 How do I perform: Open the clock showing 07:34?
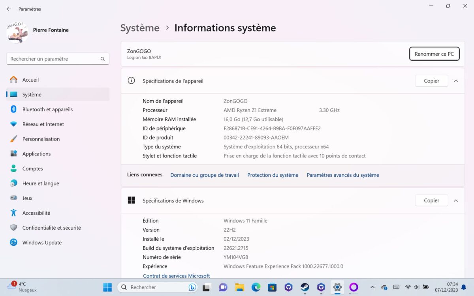click(x=446, y=287)
